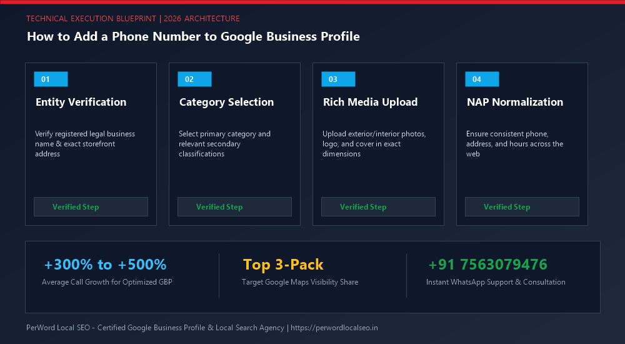
Task: Click Verified Step under NAP Normalization
Action: click(x=522, y=207)
